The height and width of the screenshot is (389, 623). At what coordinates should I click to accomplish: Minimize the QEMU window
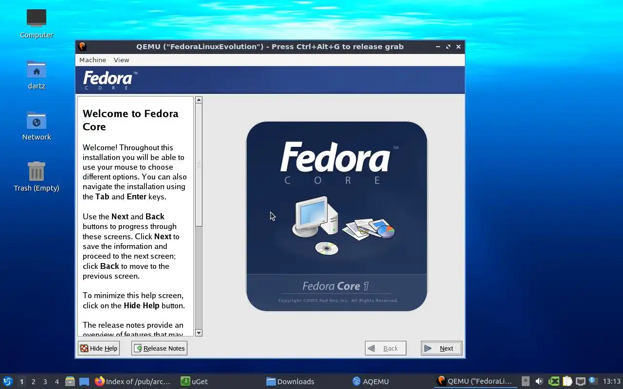(438, 47)
